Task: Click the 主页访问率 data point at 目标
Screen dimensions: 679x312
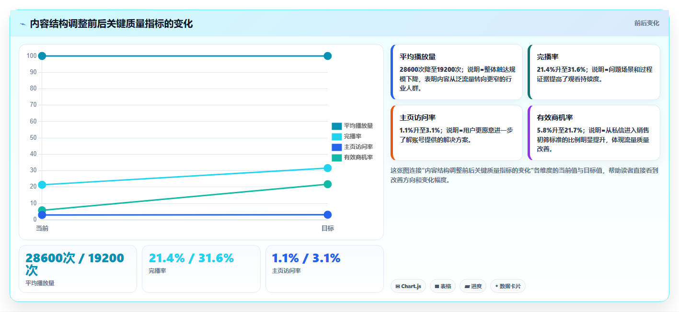Action: tap(328, 215)
